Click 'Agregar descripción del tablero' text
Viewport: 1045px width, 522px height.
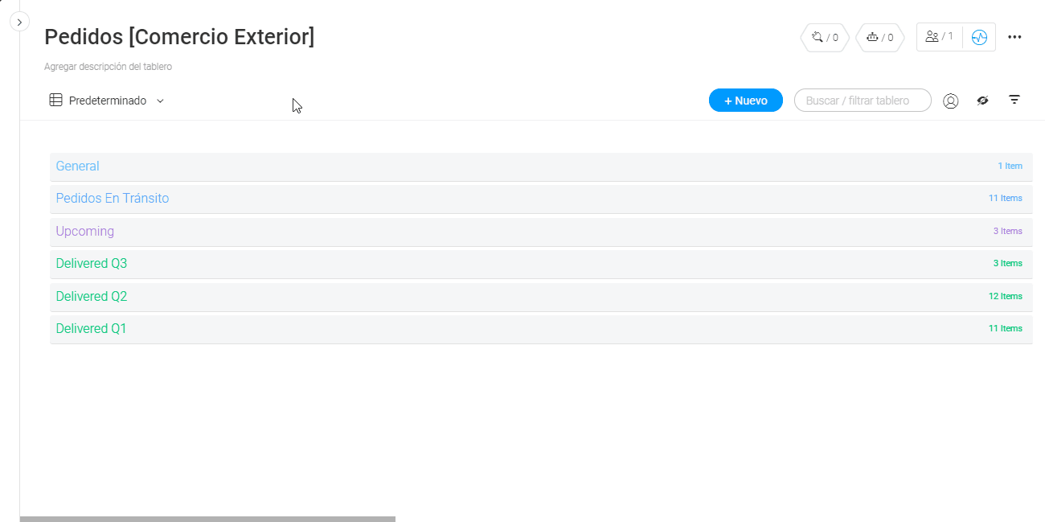[x=108, y=67]
